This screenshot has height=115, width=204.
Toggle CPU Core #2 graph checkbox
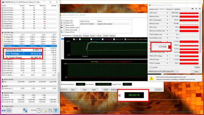91,39
